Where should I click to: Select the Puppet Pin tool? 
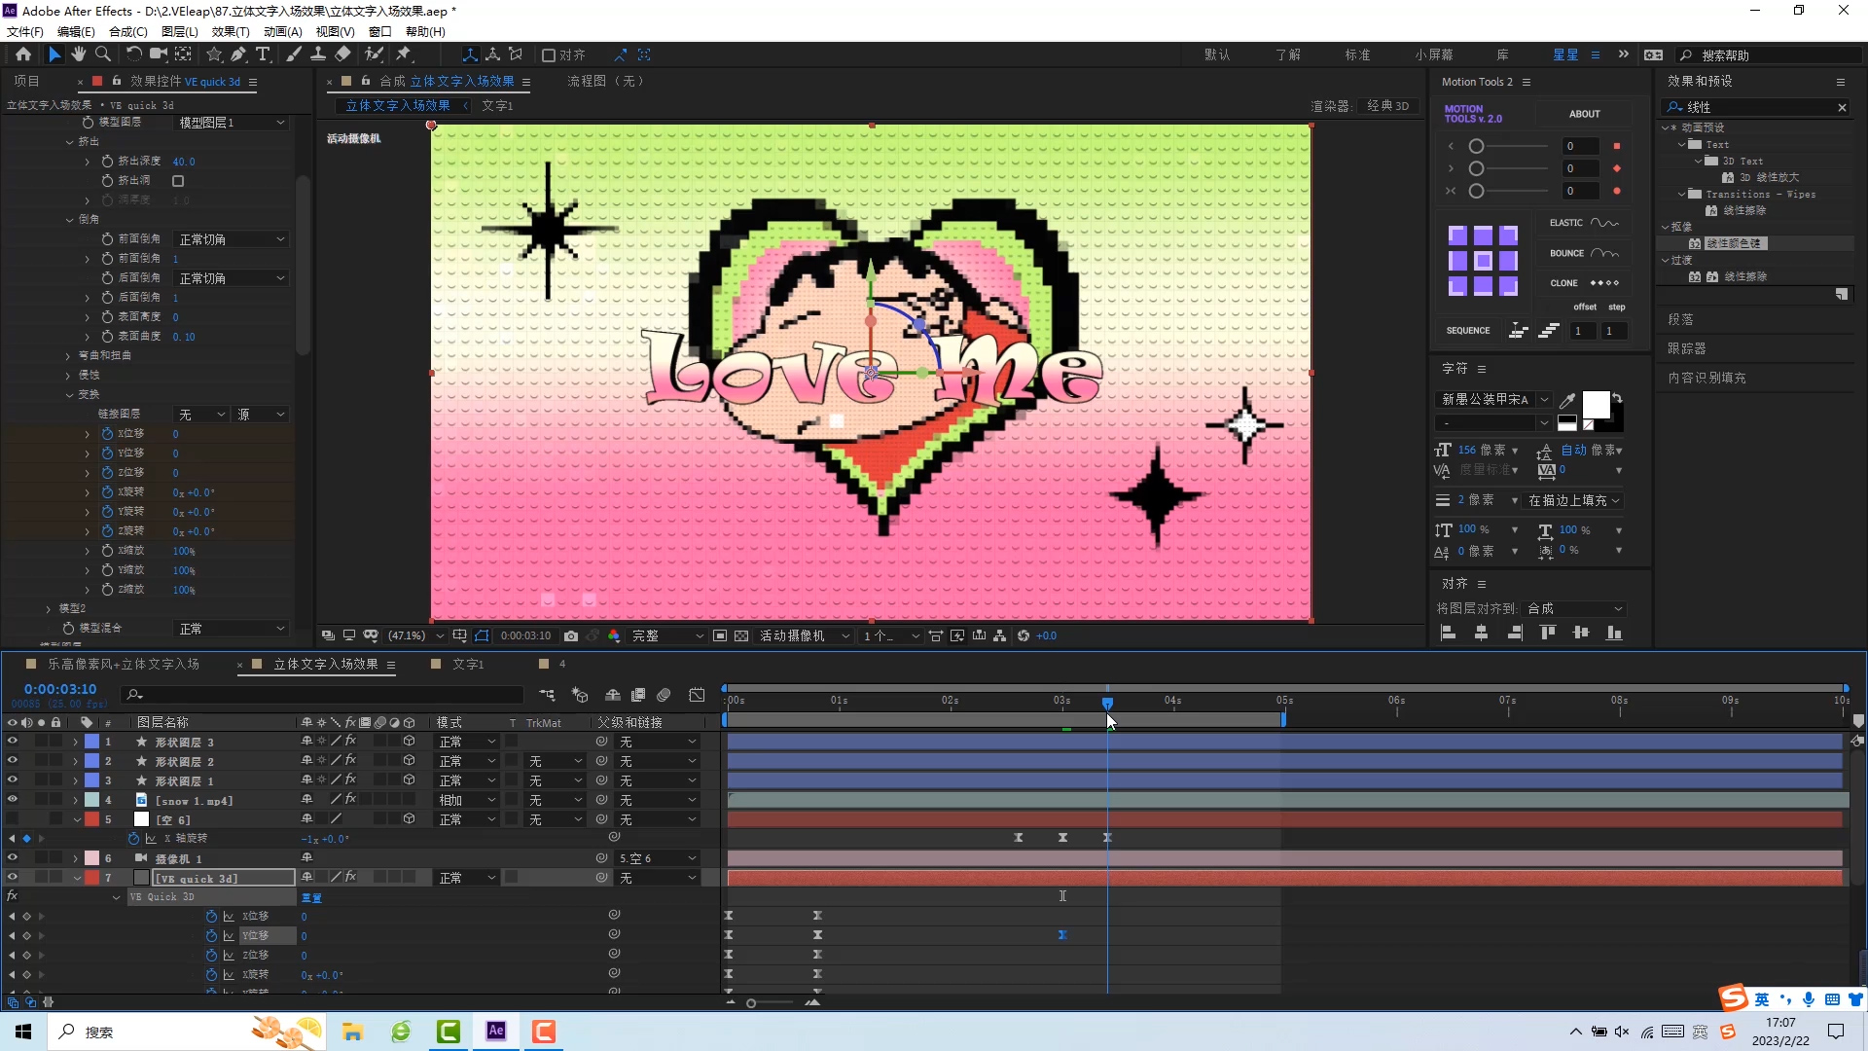pyautogui.click(x=404, y=54)
